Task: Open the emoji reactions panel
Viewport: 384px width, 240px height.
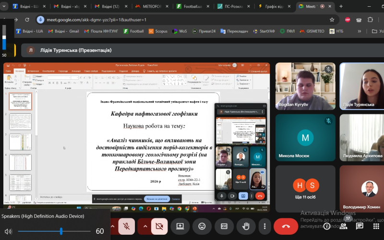Action: 202,226
